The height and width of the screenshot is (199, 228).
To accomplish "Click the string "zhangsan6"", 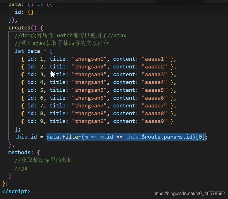I will [89, 98].
